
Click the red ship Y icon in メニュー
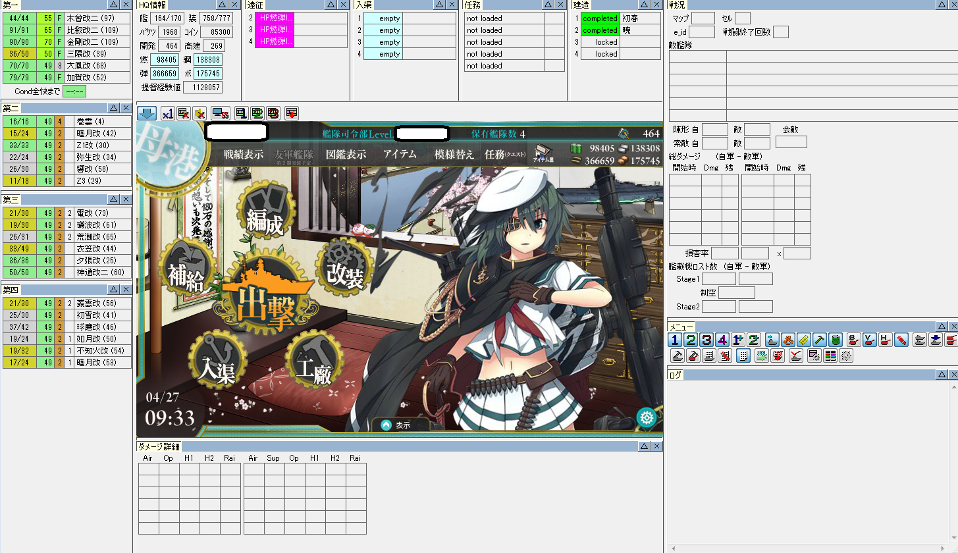pos(870,340)
